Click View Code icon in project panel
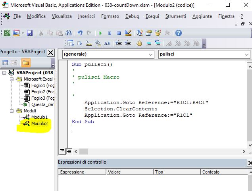The width and height of the screenshot is (252, 191). [5, 63]
